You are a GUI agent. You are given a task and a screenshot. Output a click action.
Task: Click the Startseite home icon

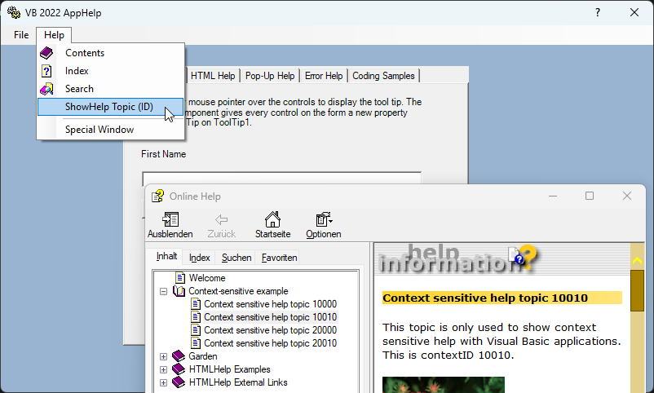(x=272, y=220)
